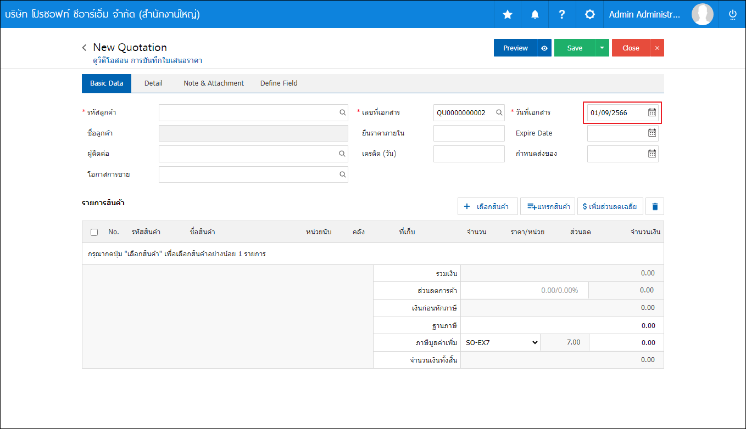Click ชื่อสินค้า column header
Viewport: 746px width, 429px height.
(x=202, y=232)
